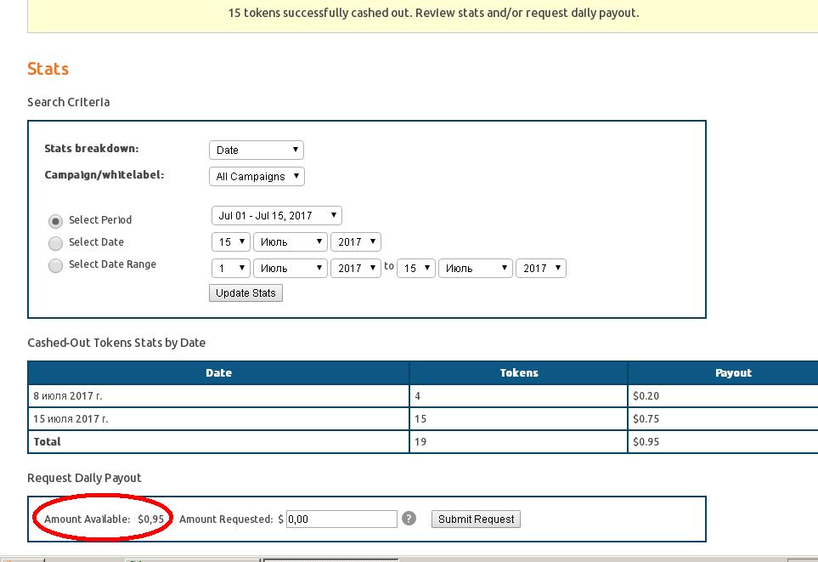Viewport: 818px width, 562px height.
Task: Open the Select Date year dropdown
Action: pyautogui.click(x=355, y=242)
